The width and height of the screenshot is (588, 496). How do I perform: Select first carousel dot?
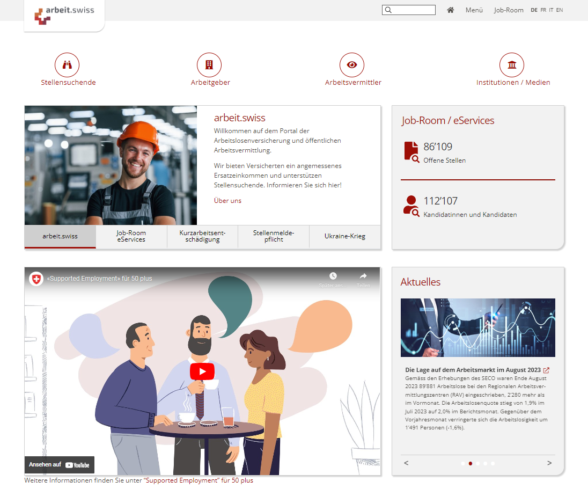click(x=463, y=464)
